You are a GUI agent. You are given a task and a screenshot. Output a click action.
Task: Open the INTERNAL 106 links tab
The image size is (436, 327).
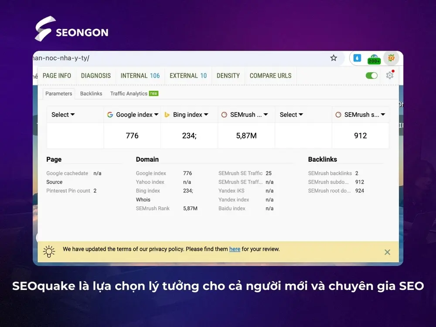point(140,75)
